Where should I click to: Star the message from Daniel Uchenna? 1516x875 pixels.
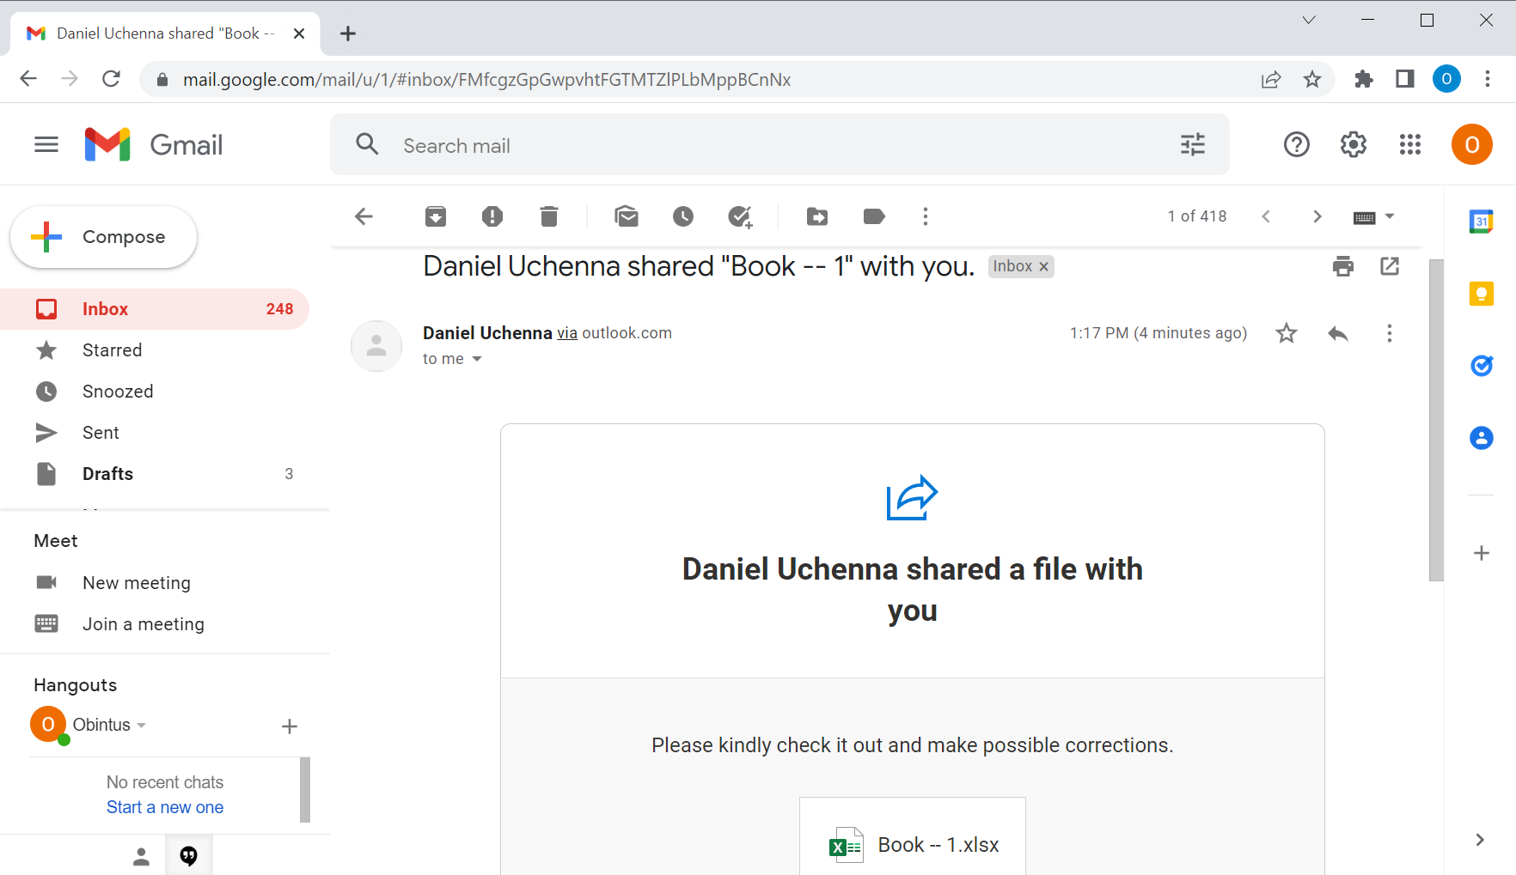(x=1286, y=333)
